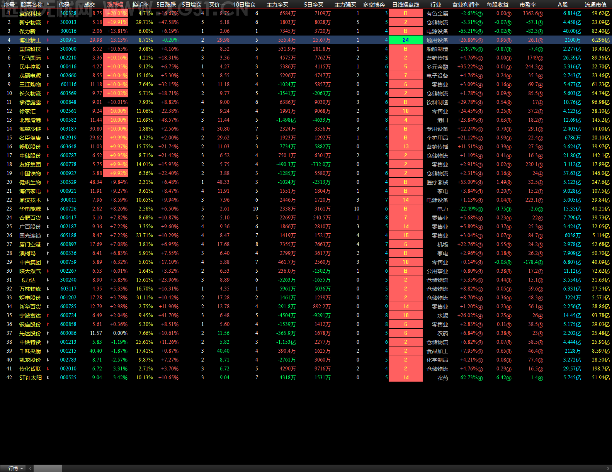Click the 成交 column header
612x472 pixels.
(90, 5)
